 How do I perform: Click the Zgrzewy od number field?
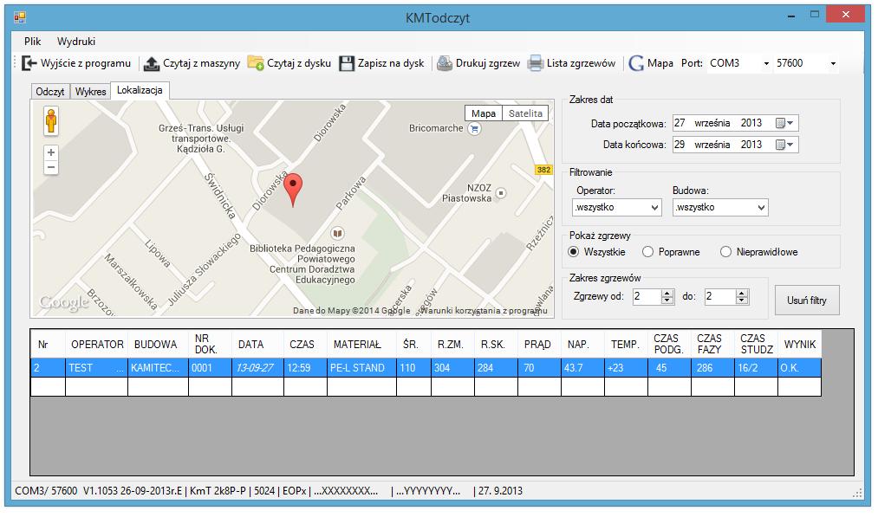pos(647,296)
